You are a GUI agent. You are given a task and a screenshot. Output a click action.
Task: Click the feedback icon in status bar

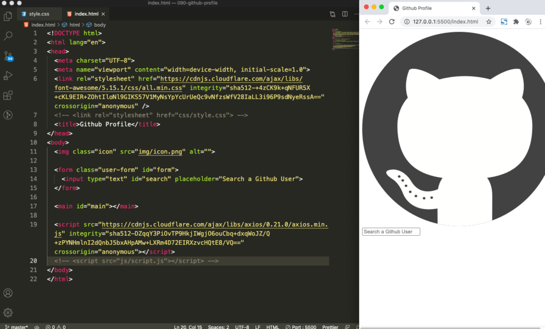coord(347,327)
